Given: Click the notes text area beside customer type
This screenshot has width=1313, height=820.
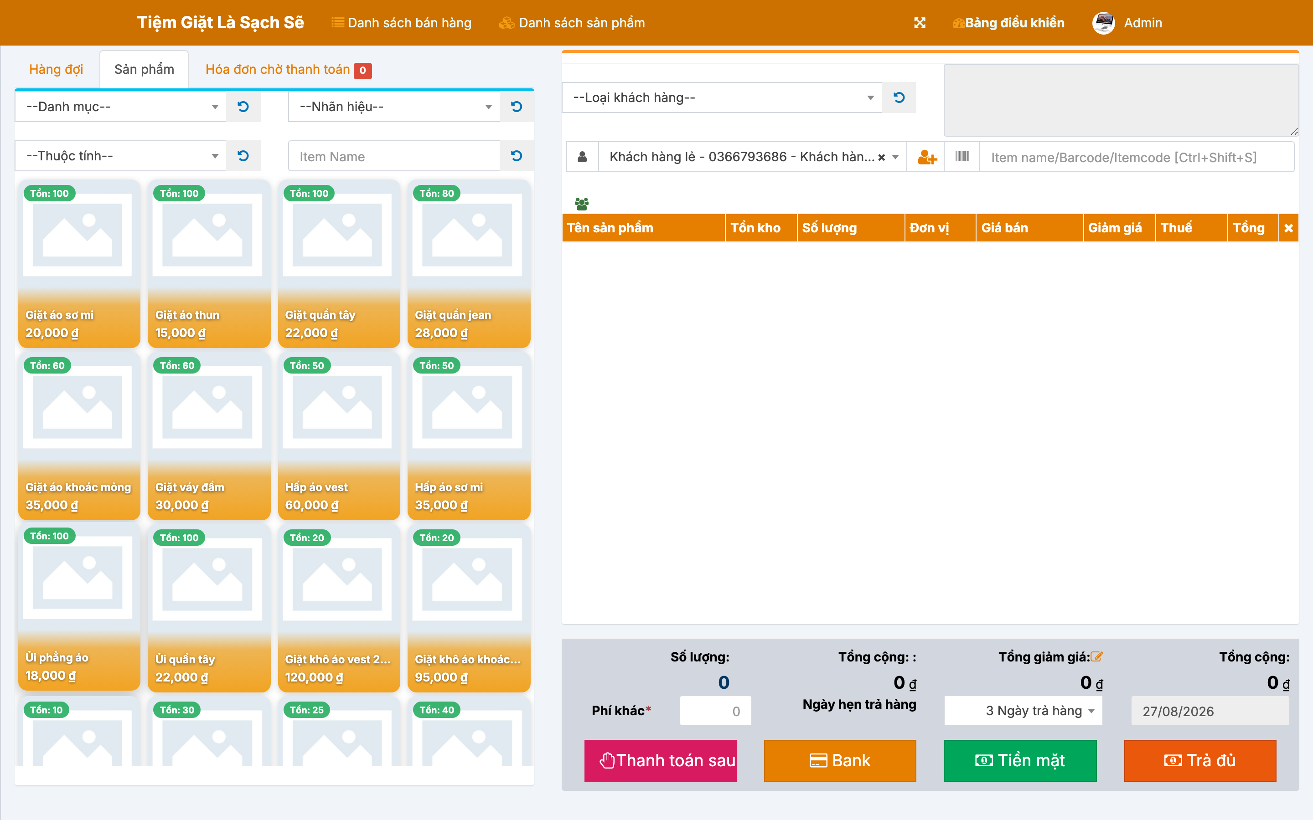Looking at the screenshot, I should pos(1121,100).
